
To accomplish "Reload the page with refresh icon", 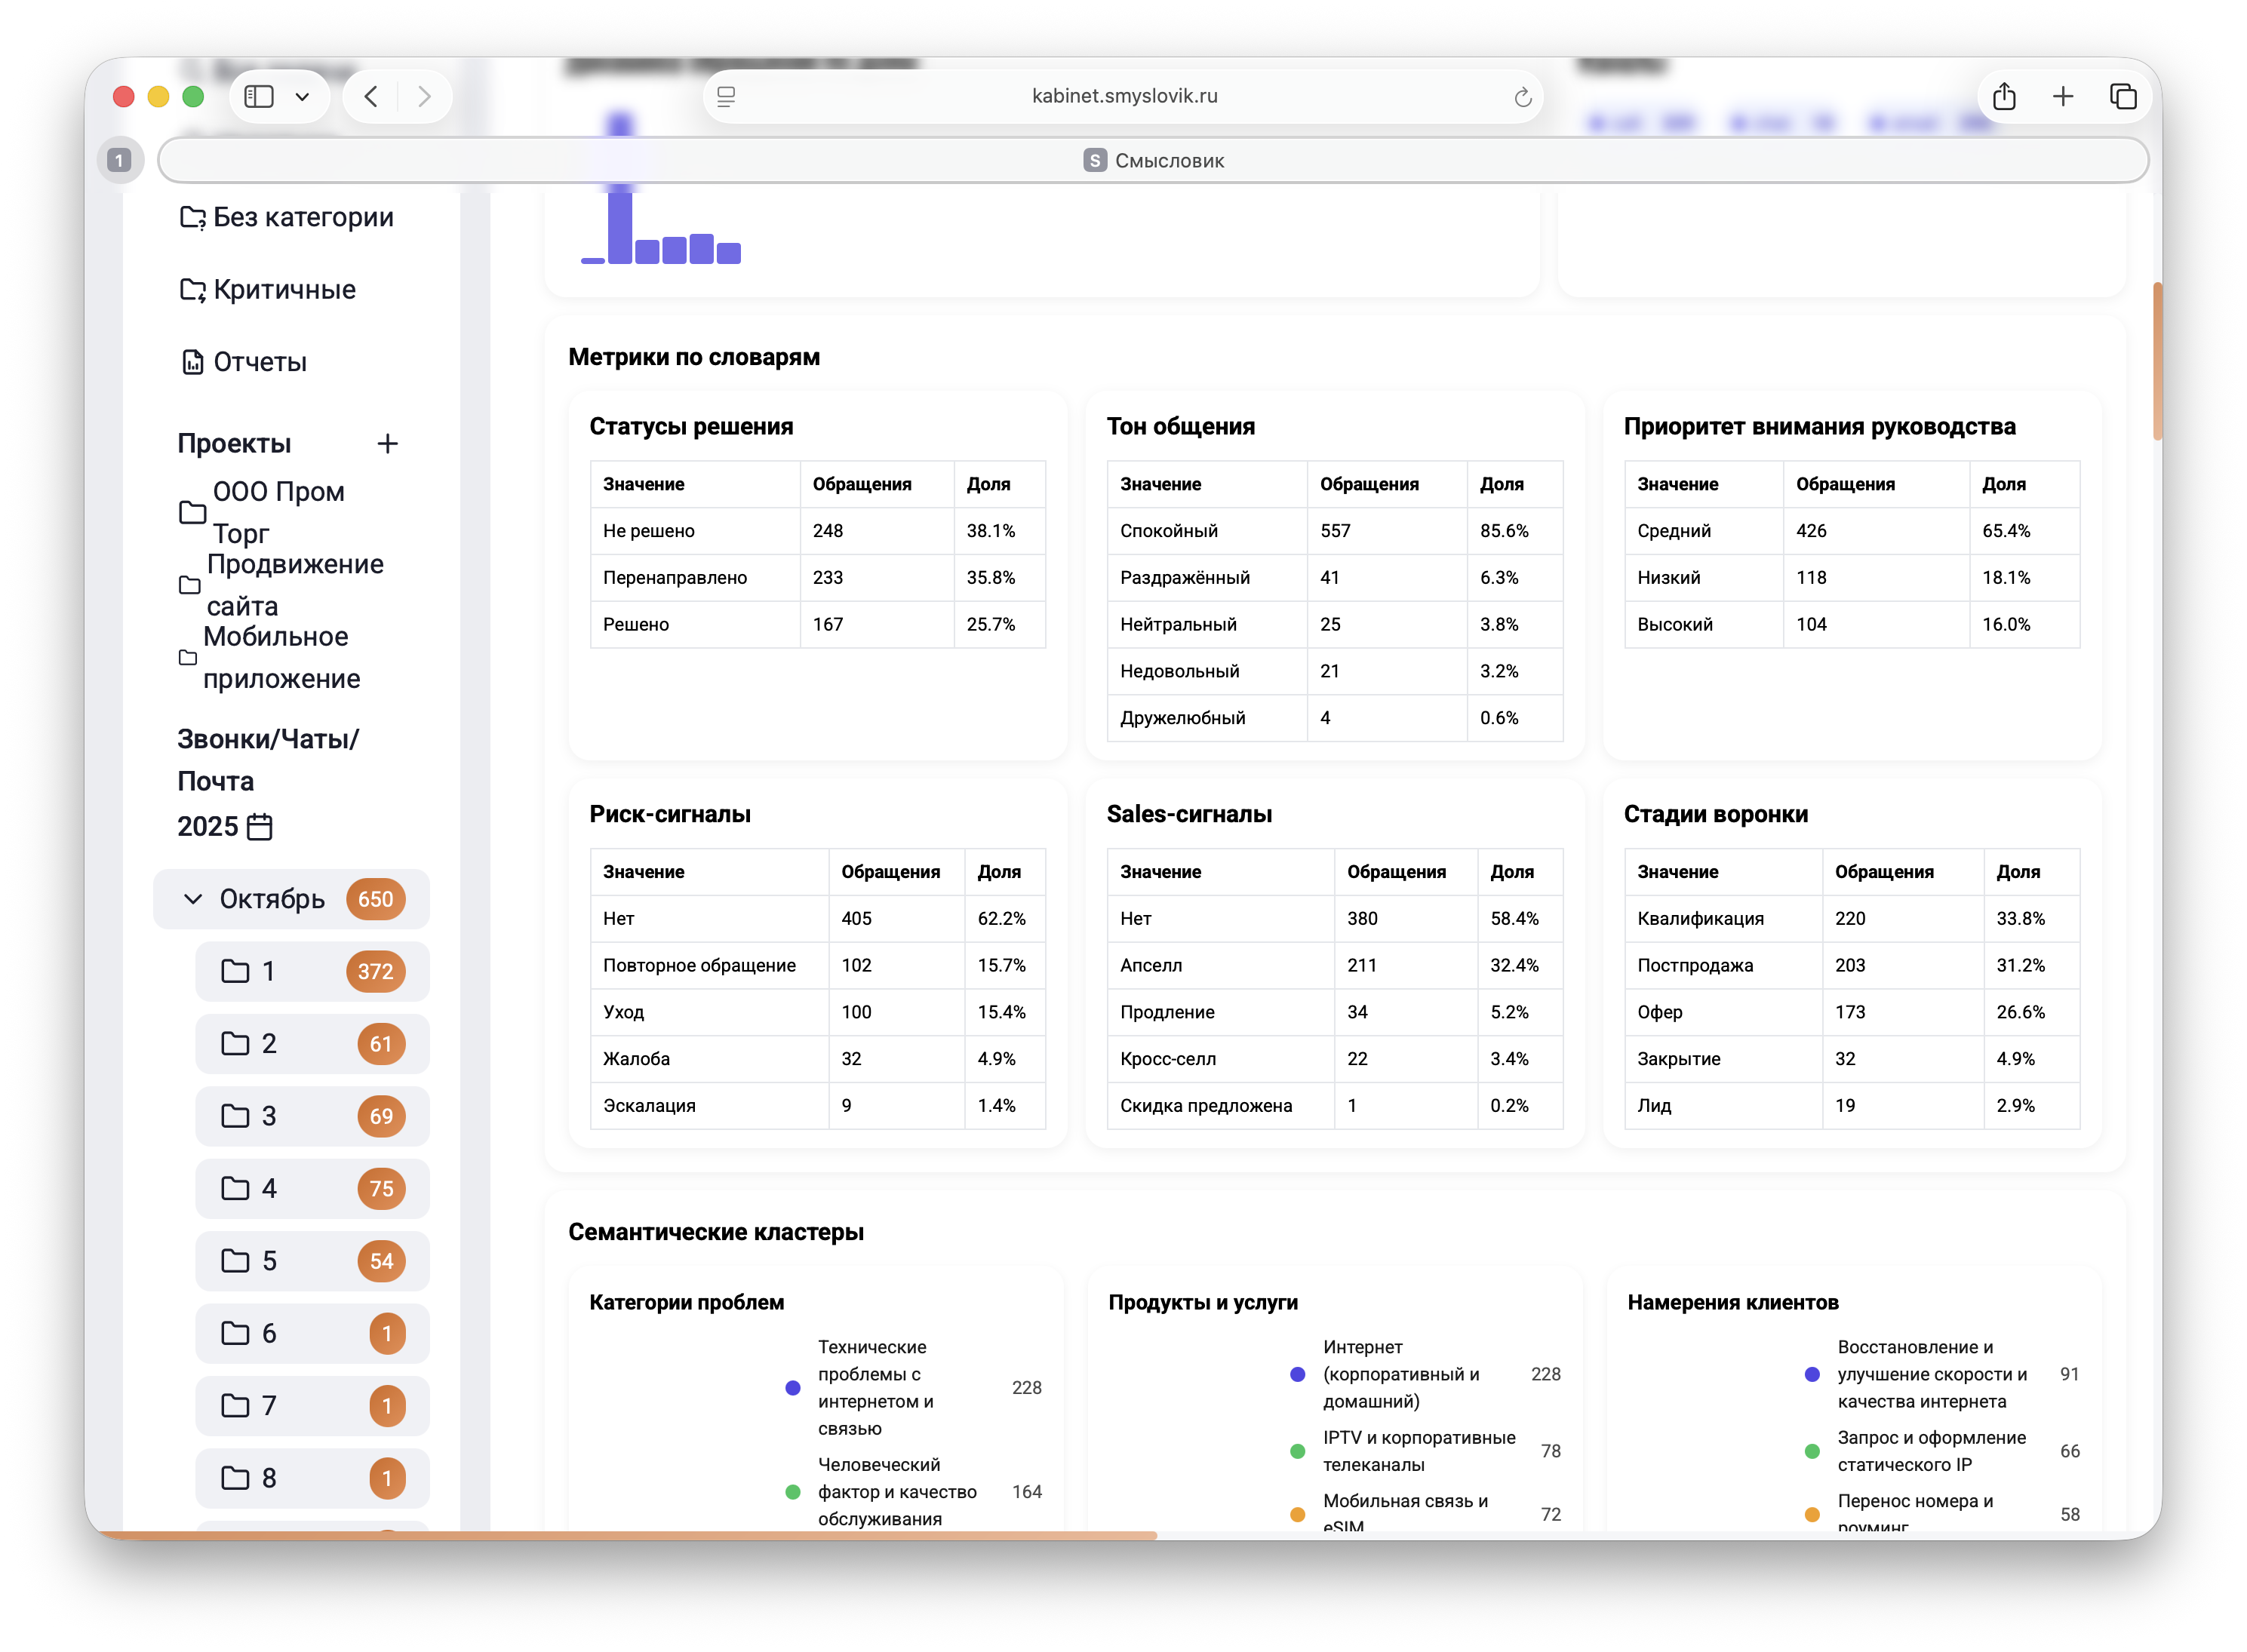I will tap(1522, 97).
